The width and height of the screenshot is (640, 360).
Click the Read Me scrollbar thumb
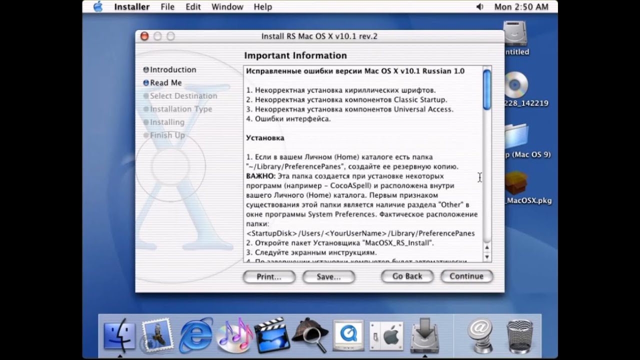pos(487,89)
